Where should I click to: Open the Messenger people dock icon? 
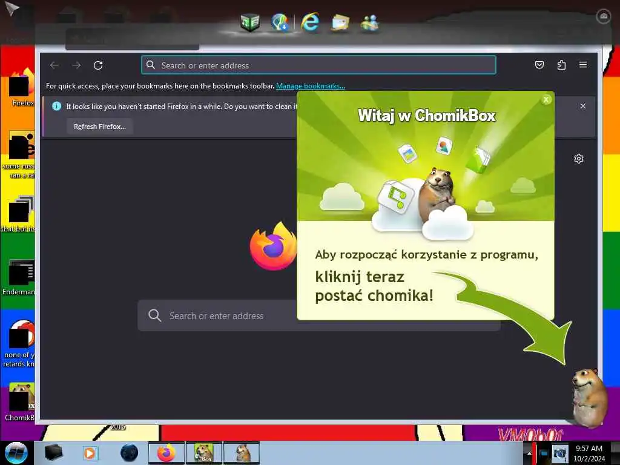[x=369, y=23]
